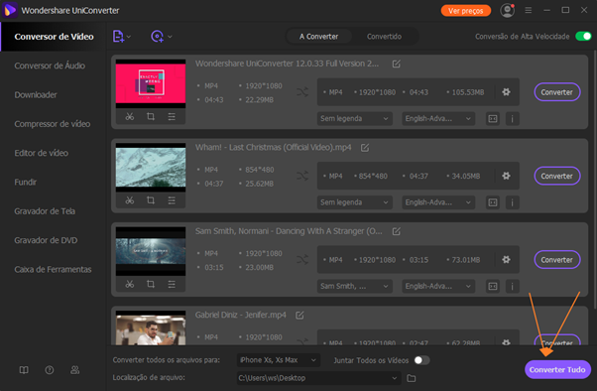
Task: Open Gravador de DVD section
Action: click(46, 240)
